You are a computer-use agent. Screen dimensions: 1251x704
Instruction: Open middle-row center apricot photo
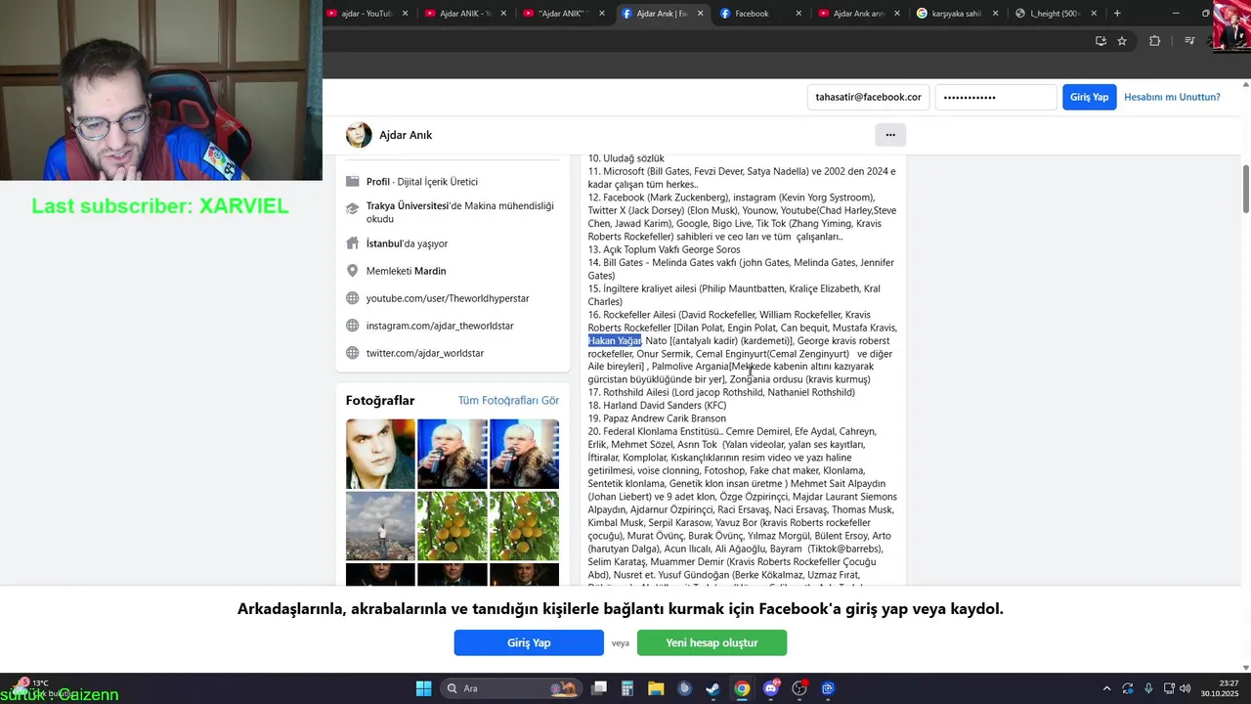[x=453, y=526]
